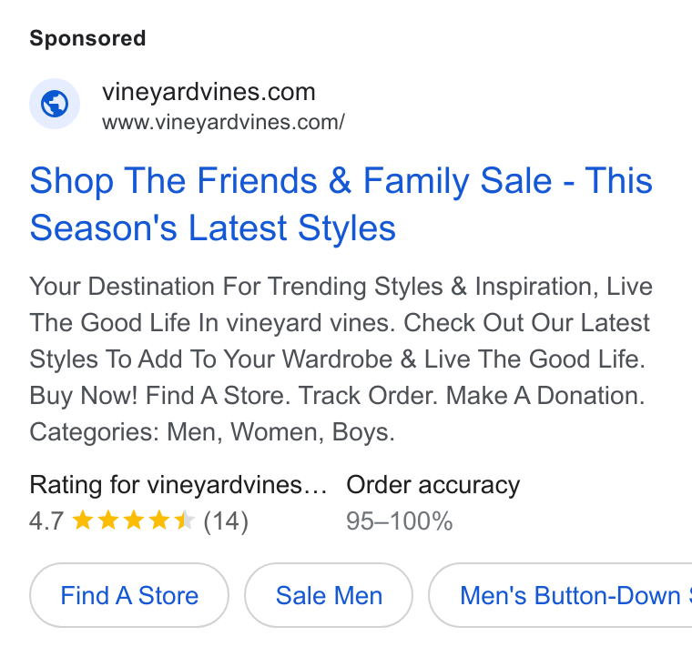Click the (14) review count

(226, 521)
